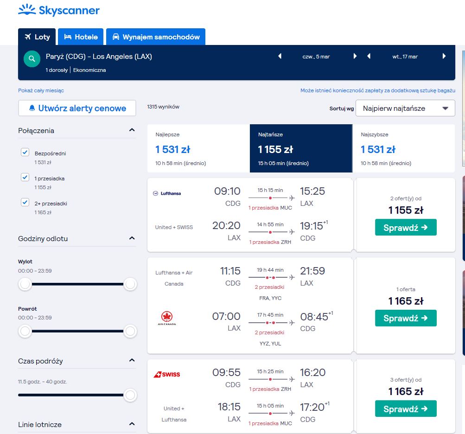
Task: Open the Sortuj wg dropdown
Action: (405, 108)
